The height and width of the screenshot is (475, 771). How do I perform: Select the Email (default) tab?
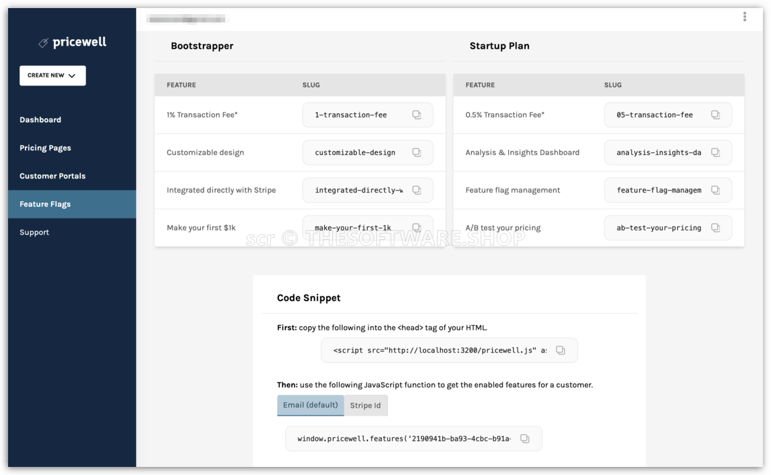tap(310, 405)
